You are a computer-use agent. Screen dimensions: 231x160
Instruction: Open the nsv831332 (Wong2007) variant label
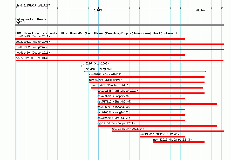(31, 47)
